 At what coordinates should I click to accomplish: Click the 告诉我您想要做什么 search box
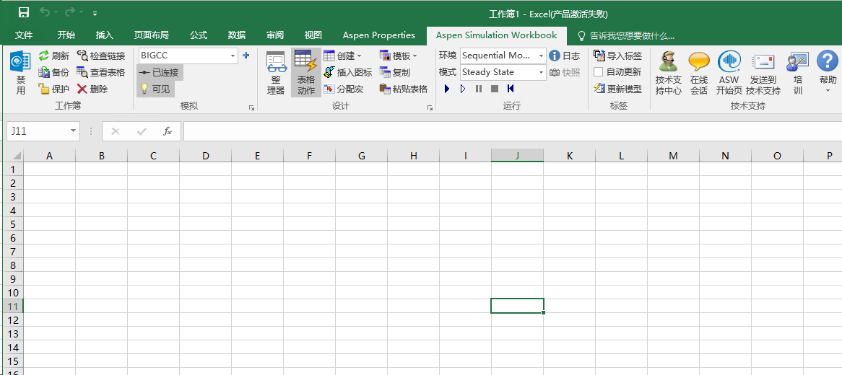[626, 36]
